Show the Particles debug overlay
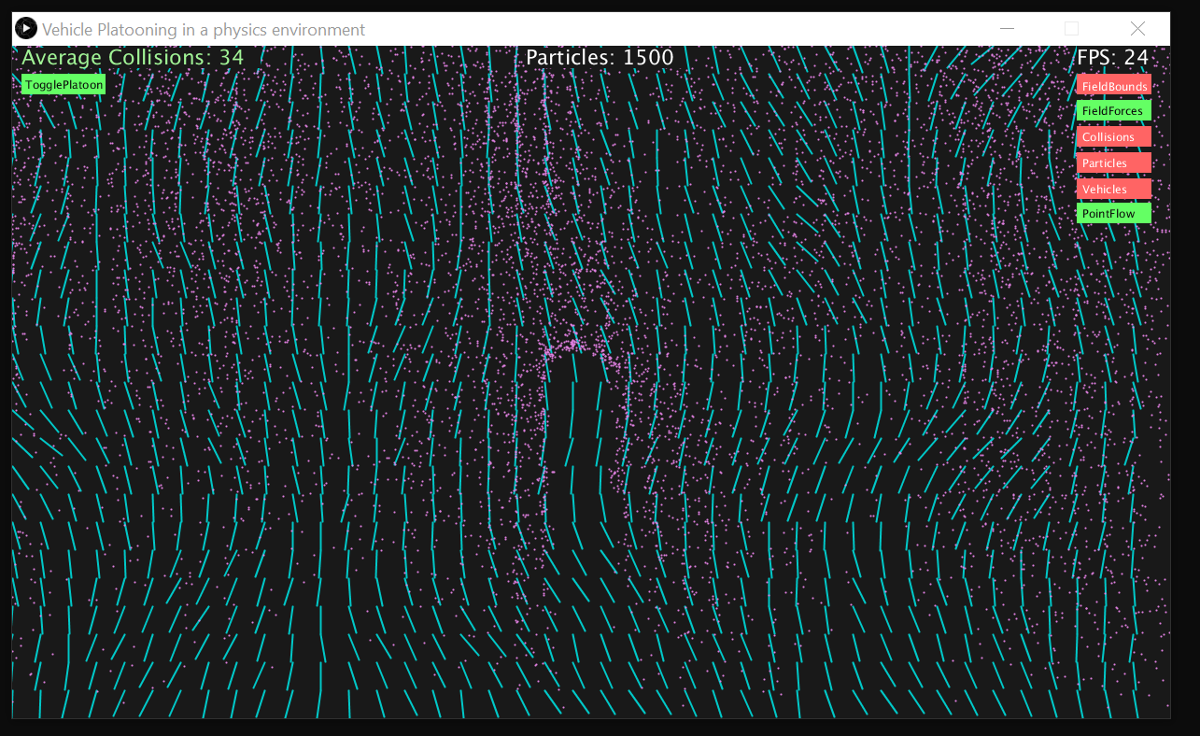This screenshot has width=1200, height=736. coord(1113,162)
